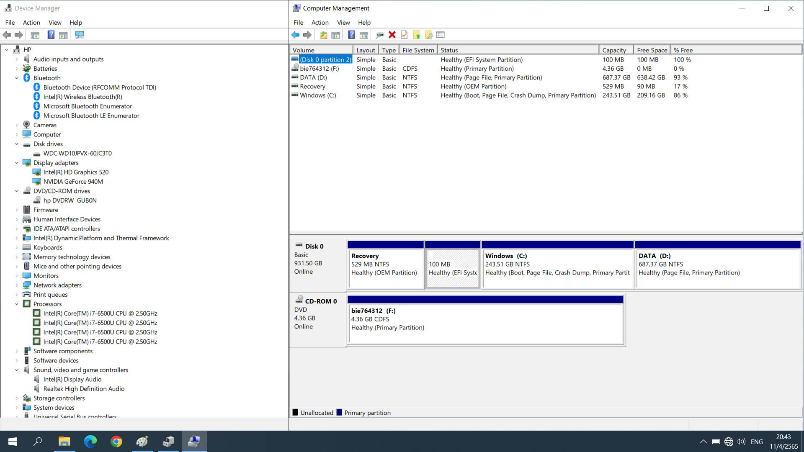
Task: Open Computer Management's Help menu
Action: (364, 23)
